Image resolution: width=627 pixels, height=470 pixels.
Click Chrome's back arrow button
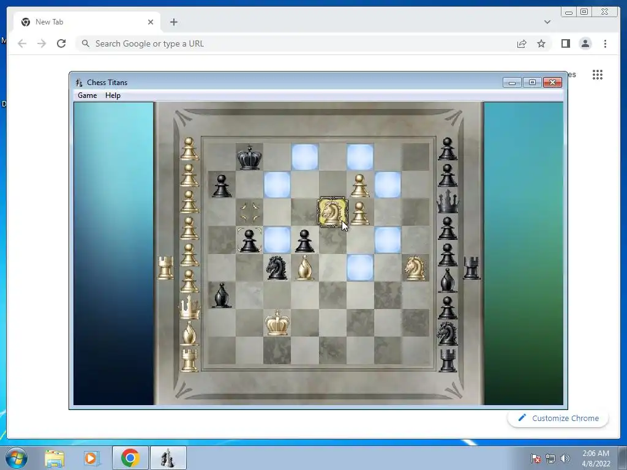coord(22,43)
